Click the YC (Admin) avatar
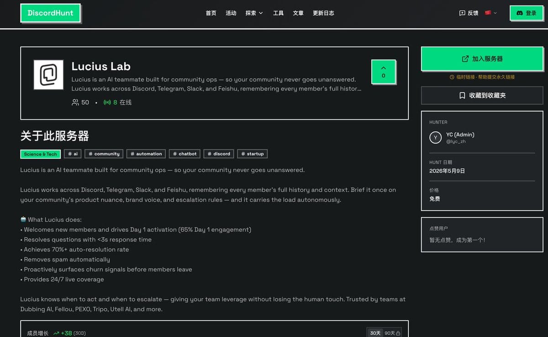This screenshot has width=548, height=337. (435, 138)
